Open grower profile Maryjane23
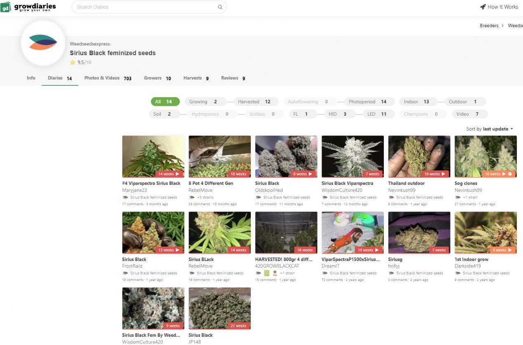Screen dimensions: 523x345 click(x=134, y=190)
